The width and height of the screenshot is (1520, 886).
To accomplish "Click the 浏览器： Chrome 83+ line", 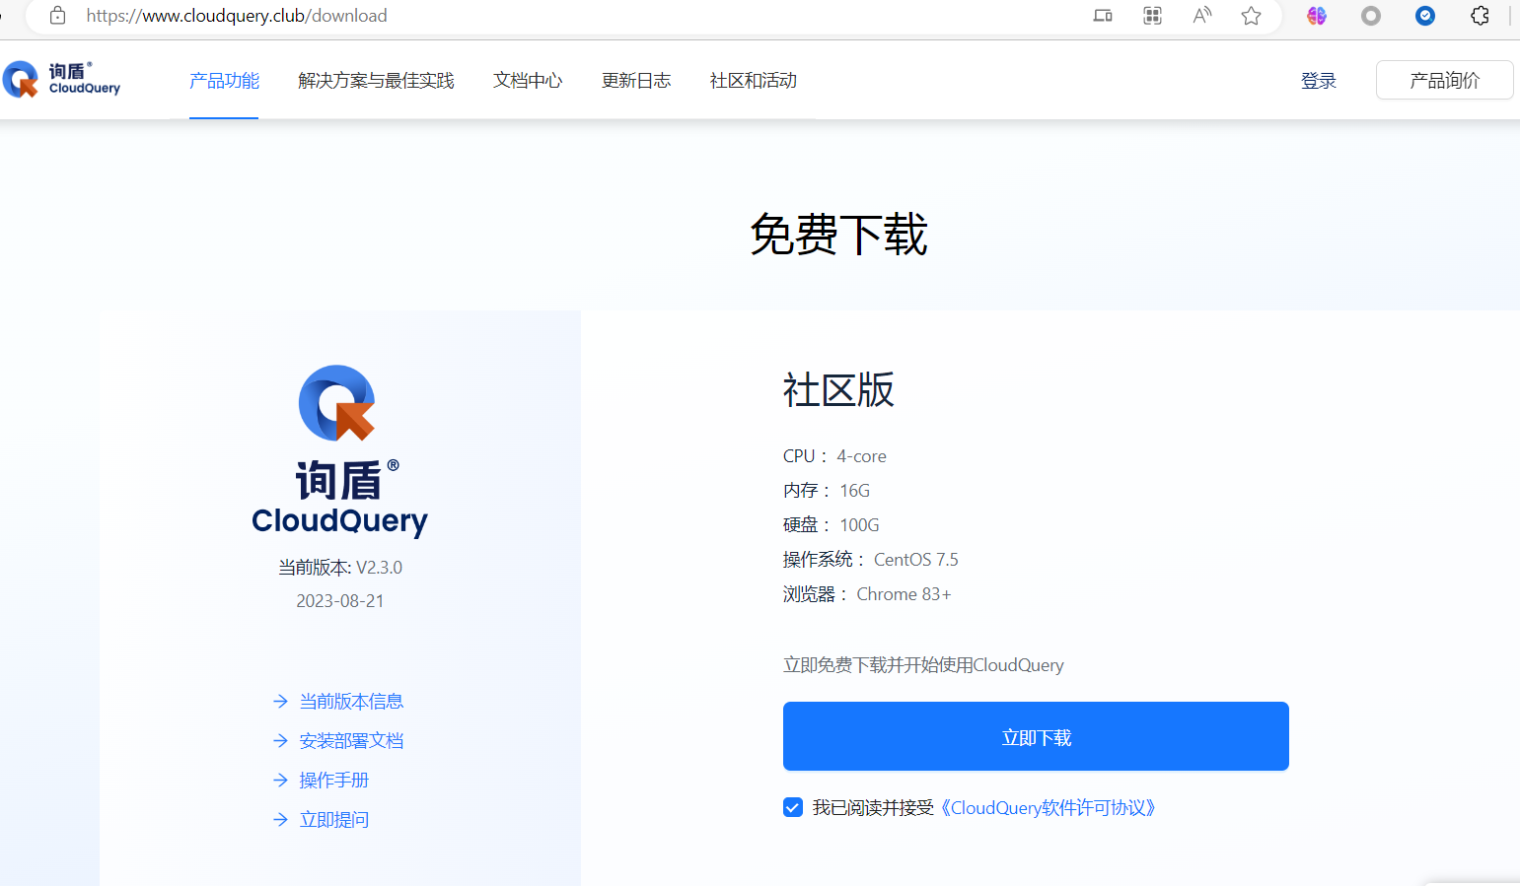I will click(867, 594).
